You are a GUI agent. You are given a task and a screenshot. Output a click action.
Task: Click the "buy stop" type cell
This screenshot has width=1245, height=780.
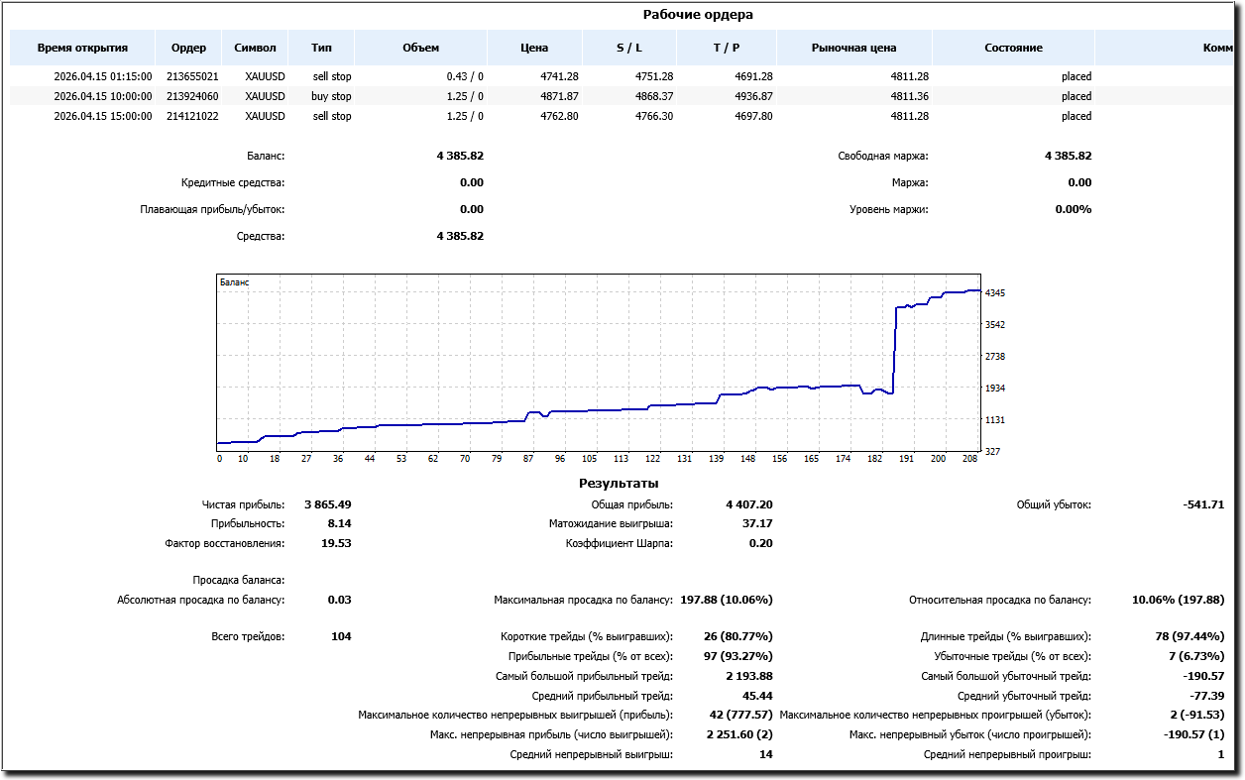[331, 96]
